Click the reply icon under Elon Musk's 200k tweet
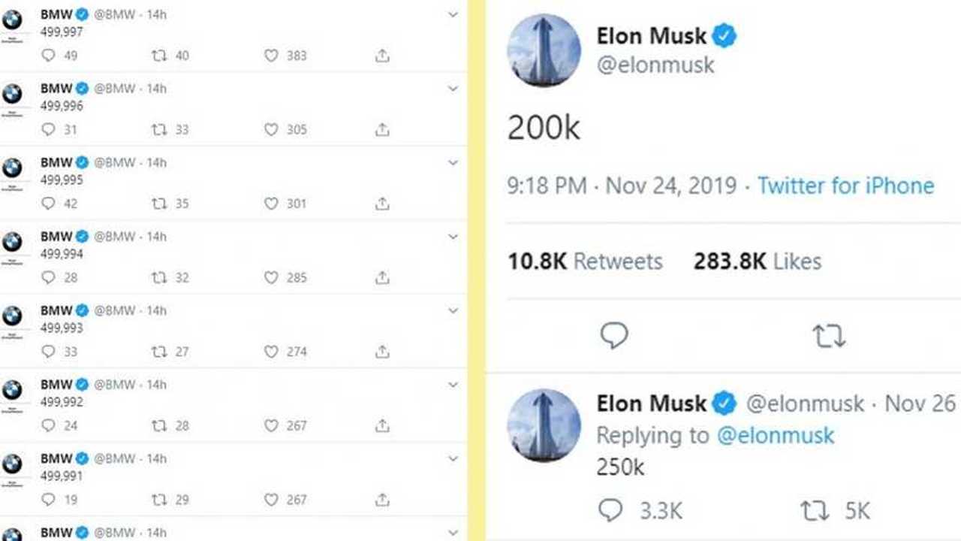 615,336
